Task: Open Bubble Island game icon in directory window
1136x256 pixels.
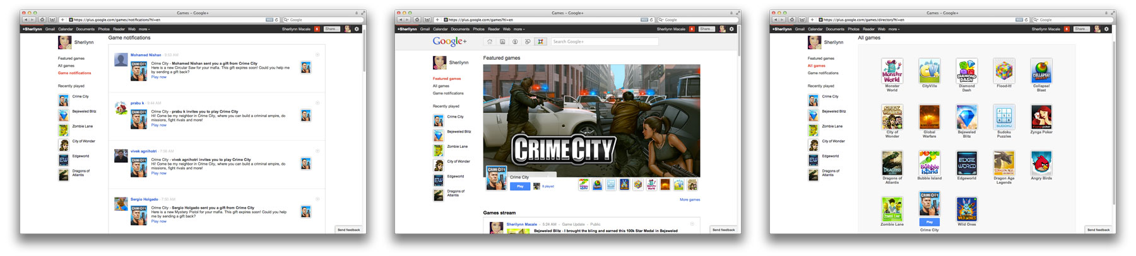Action: pos(929,163)
